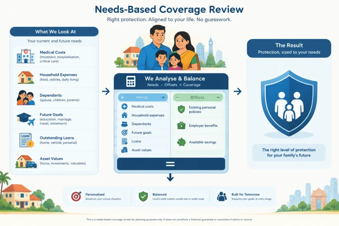Click the Balanced heading at the bottom
This screenshot has height=226, width=339.
point(160,195)
